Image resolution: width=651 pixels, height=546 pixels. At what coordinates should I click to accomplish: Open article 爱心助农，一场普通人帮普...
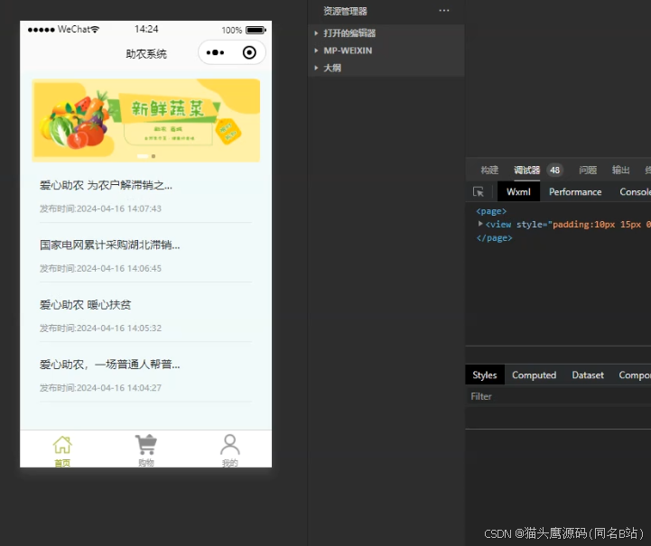pos(109,365)
